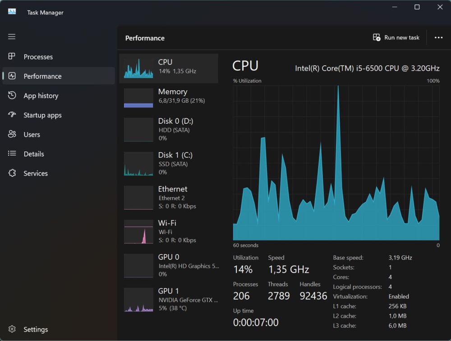Click the Performance pulse icon
Image resolution: width=451 pixels, height=341 pixels.
coord(12,76)
